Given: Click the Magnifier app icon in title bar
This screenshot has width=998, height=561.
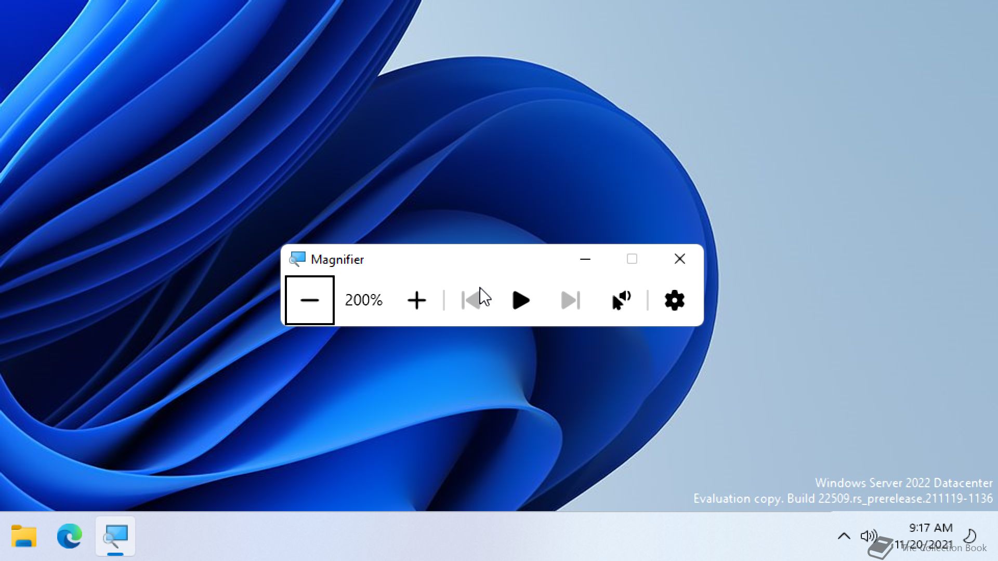Looking at the screenshot, I should click(x=297, y=259).
